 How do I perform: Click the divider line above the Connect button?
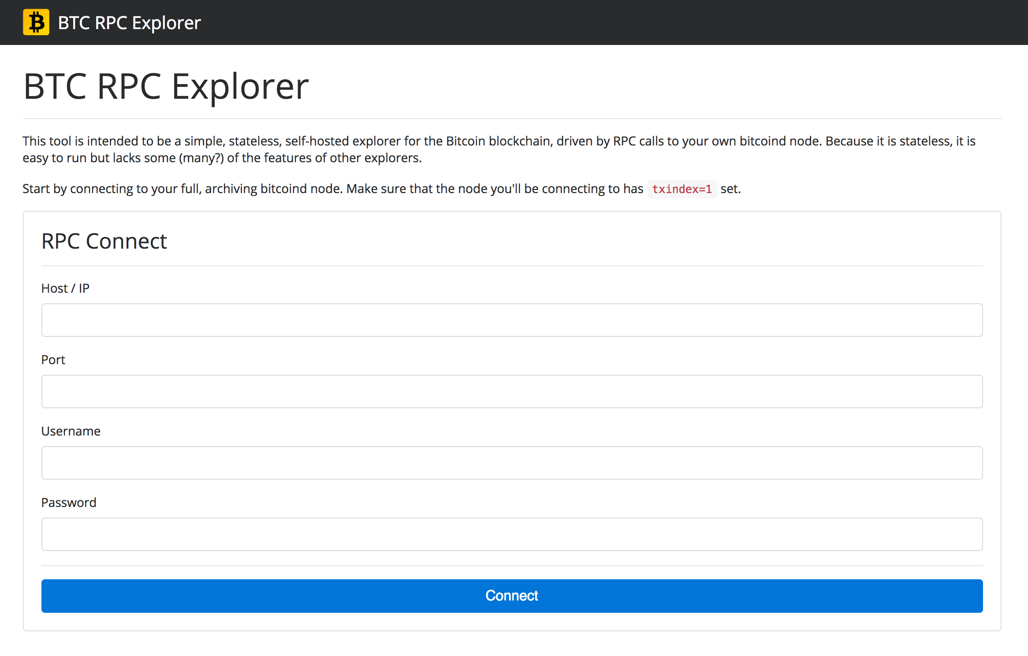coord(512,566)
